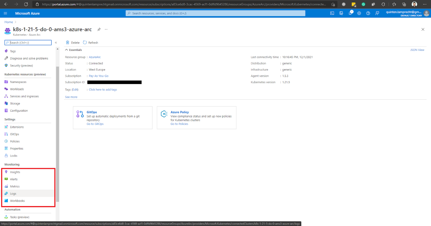Open the Azure portal hamburger menu
This screenshot has width=431, height=226.
pyautogui.click(x=5, y=13)
